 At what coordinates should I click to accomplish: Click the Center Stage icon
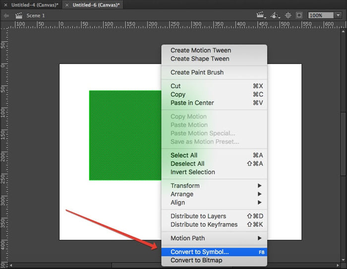(288, 15)
